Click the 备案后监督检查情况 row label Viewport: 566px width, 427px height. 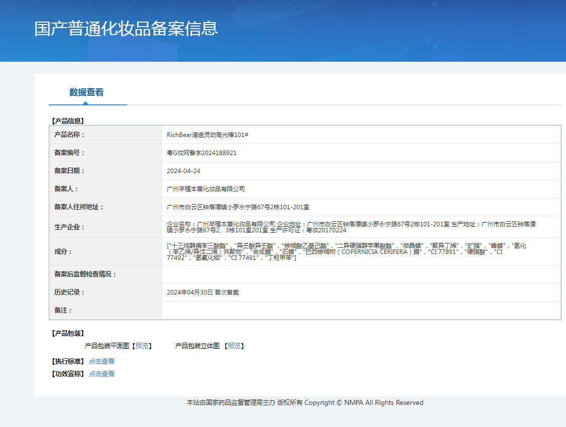pyautogui.click(x=85, y=274)
